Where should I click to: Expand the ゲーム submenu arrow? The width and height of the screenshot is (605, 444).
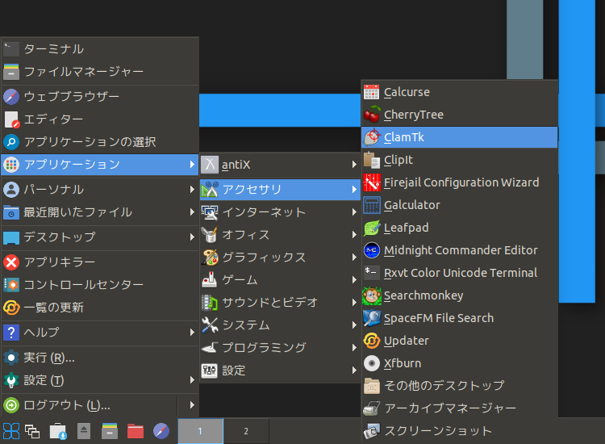click(x=354, y=280)
